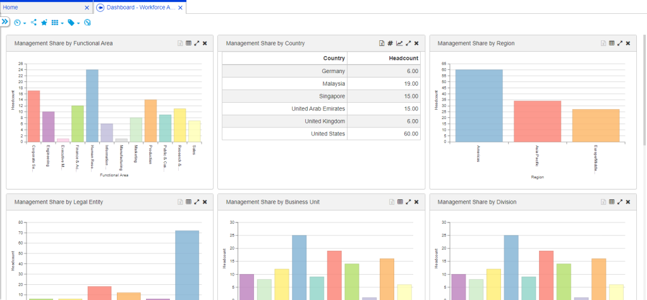647x300 pixels.
Task: Export Management Share by Country table
Action: (x=382, y=43)
